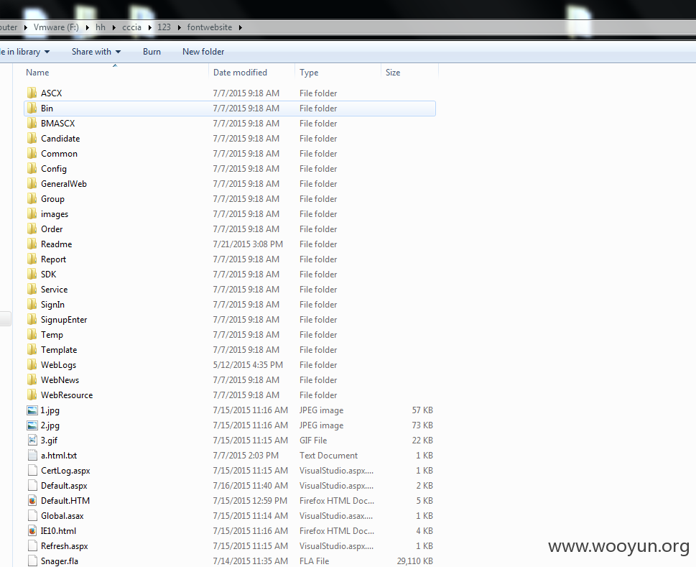Select the 3.gif file icon

pyautogui.click(x=32, y=440)
